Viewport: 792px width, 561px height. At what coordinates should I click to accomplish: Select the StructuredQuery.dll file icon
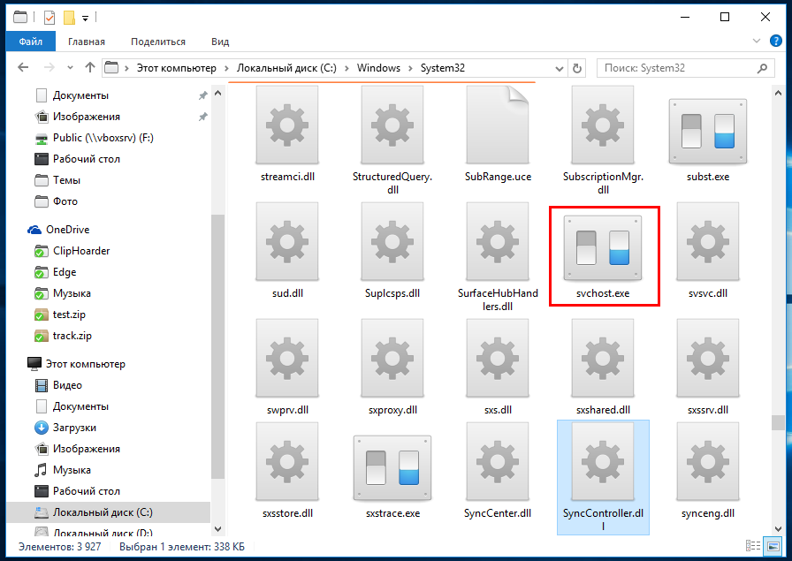click(392, 125)
